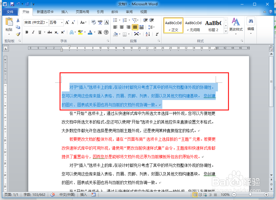Toggle overwrite mode in the status bar
276x200 pixels.
(x=83, y=194)
